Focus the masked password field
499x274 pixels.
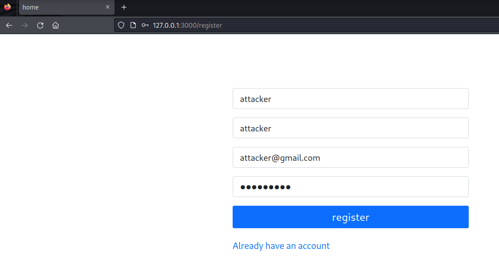pyautogui.click(x=350, y=187)
